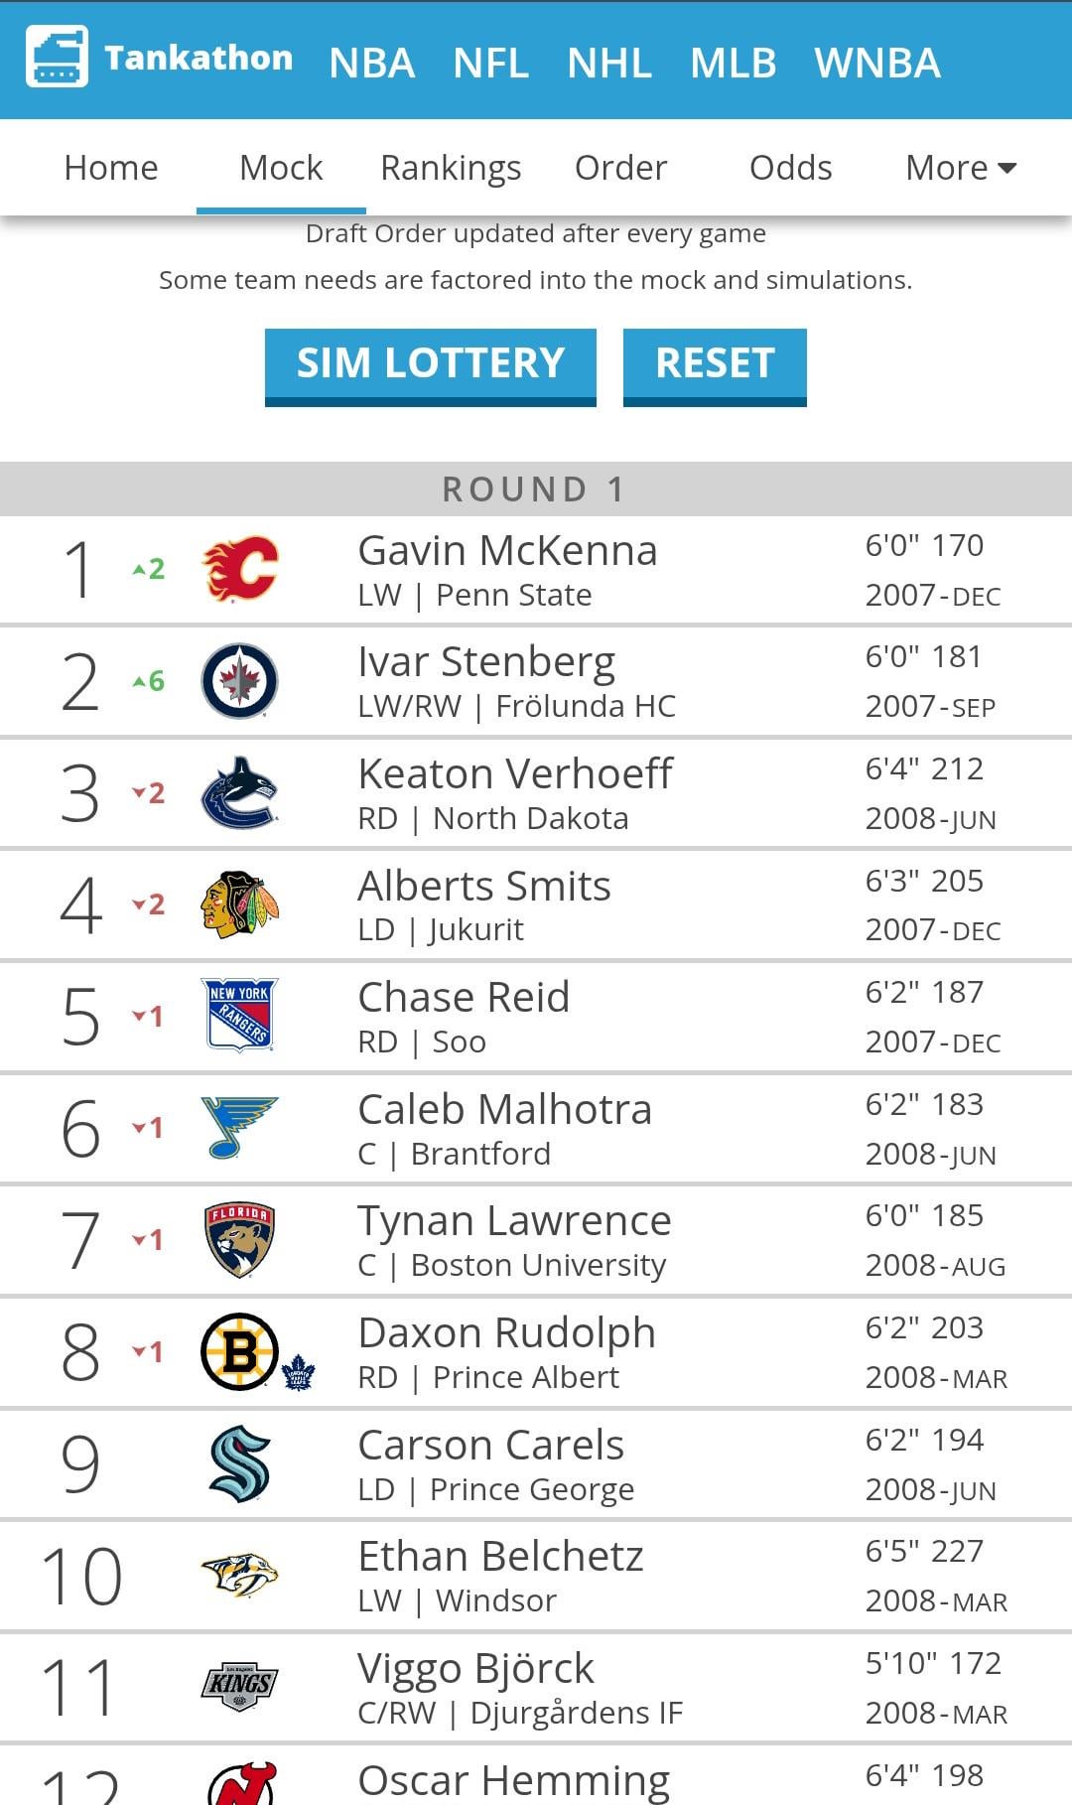This screenshot has width=1072, height=1805.
Task: Open the Odds tab
Action: (790, 168)
